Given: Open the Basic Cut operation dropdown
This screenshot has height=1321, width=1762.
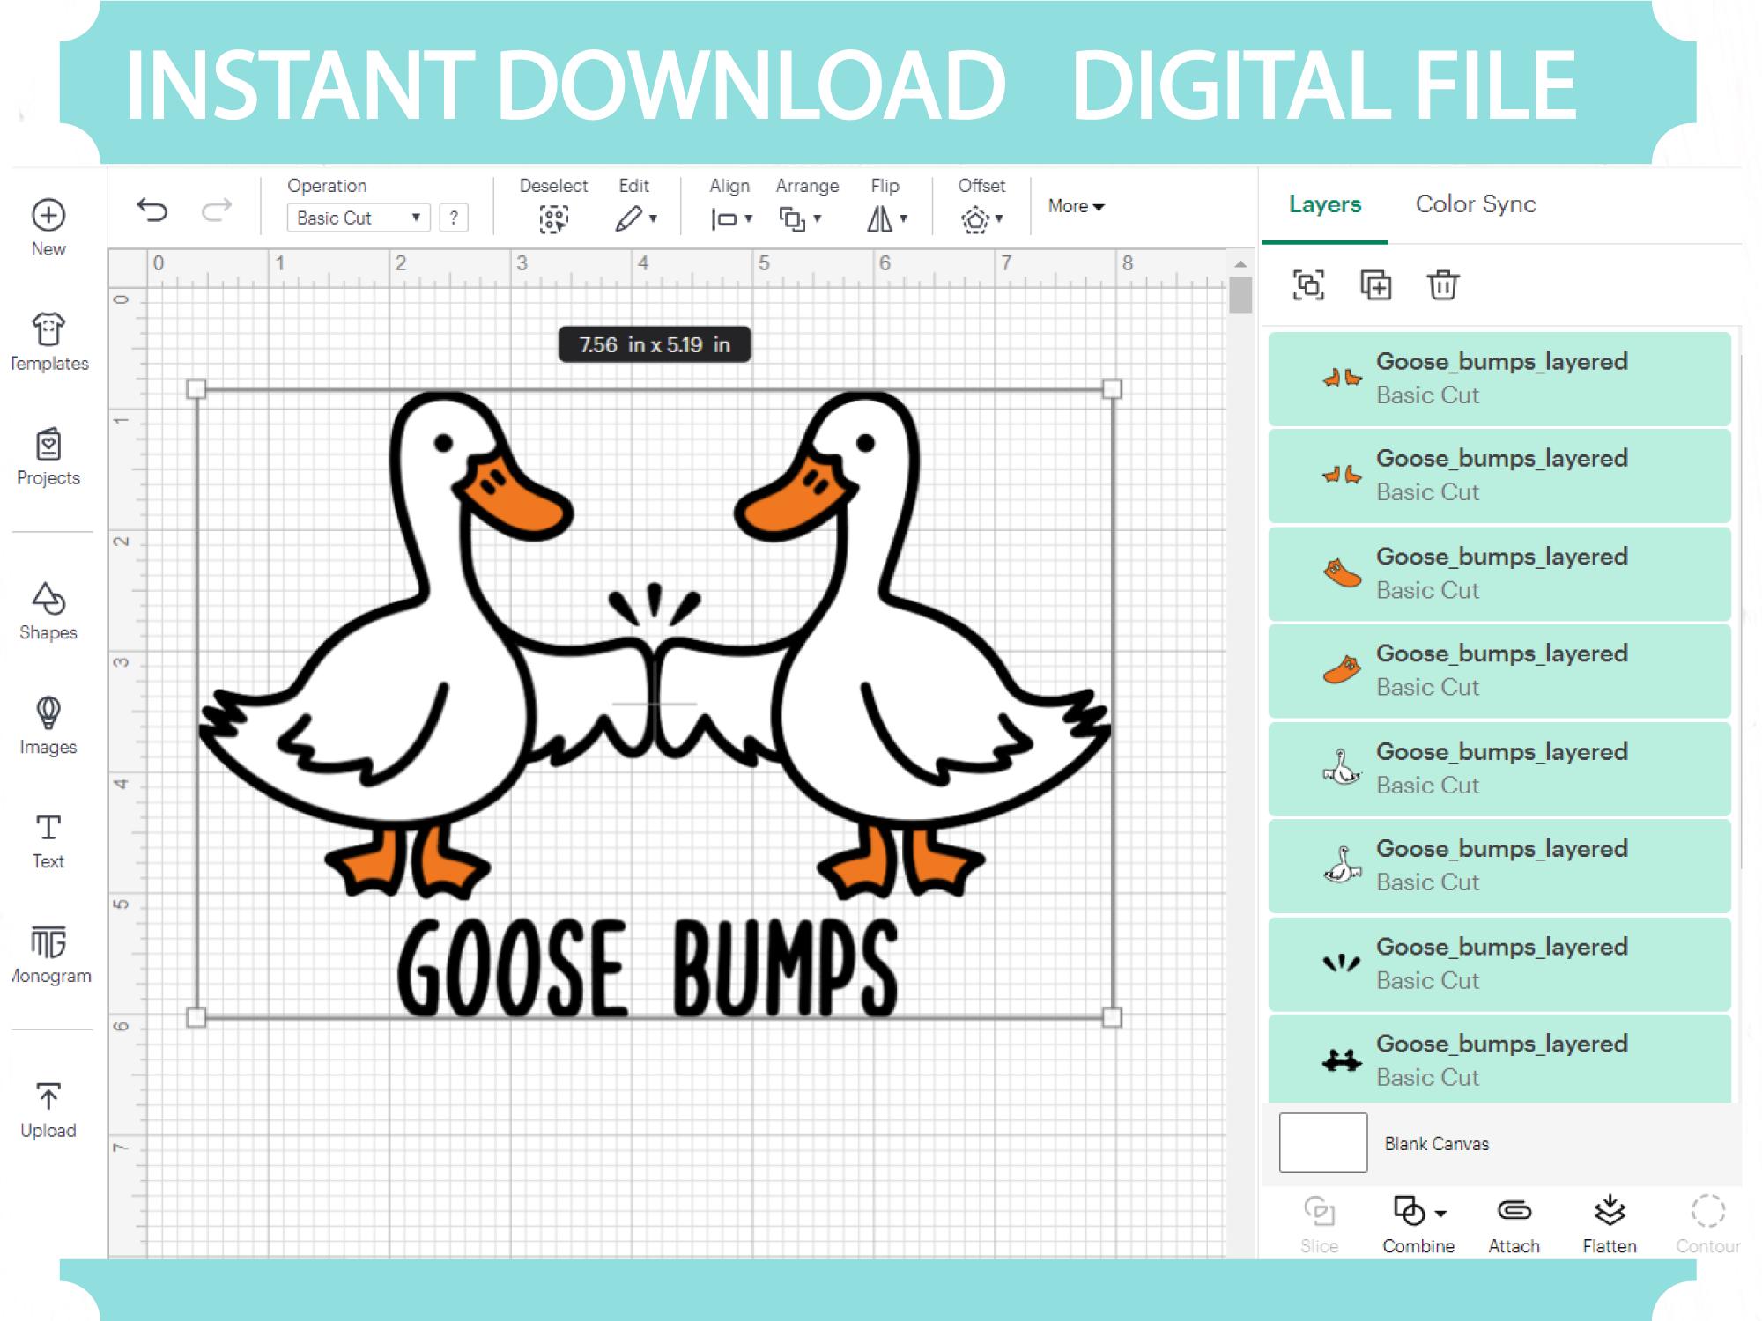Looking at the screenshot, I should pyautogui.click(x=357, y=218).
